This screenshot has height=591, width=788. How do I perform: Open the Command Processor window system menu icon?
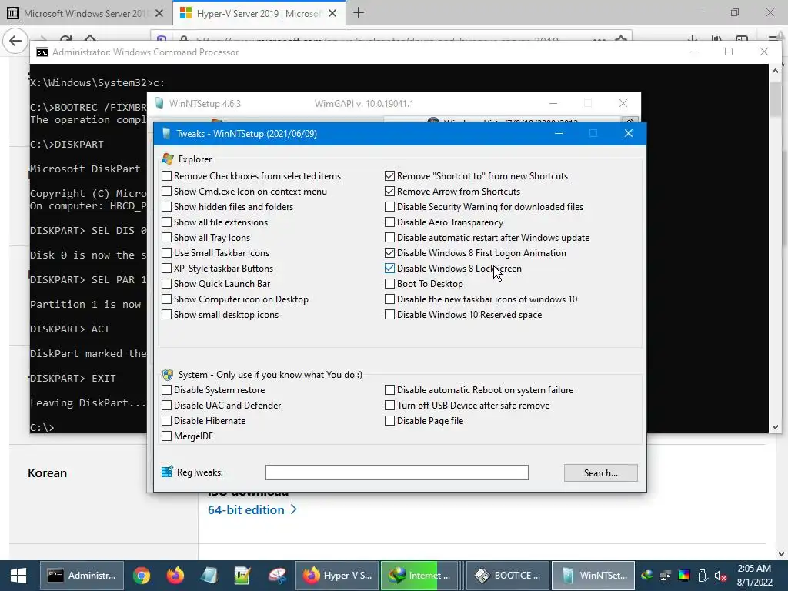42,52
